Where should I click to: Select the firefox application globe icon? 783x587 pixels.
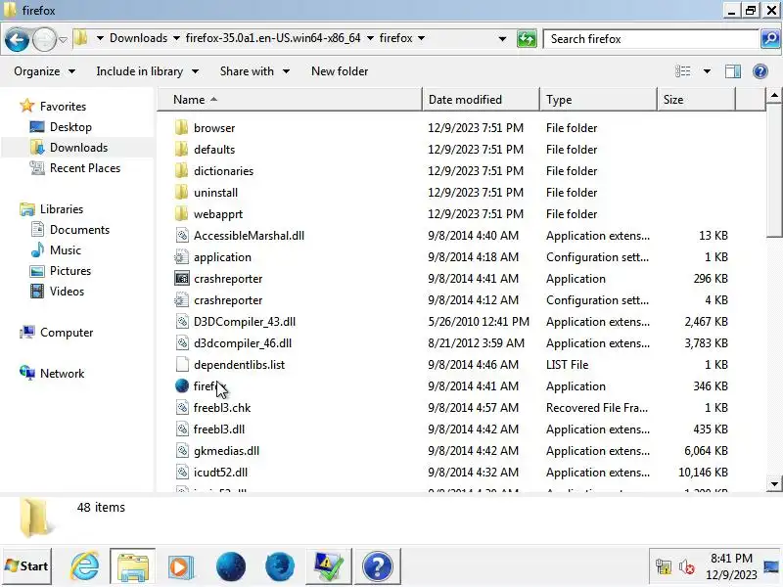tap(182, 385)
